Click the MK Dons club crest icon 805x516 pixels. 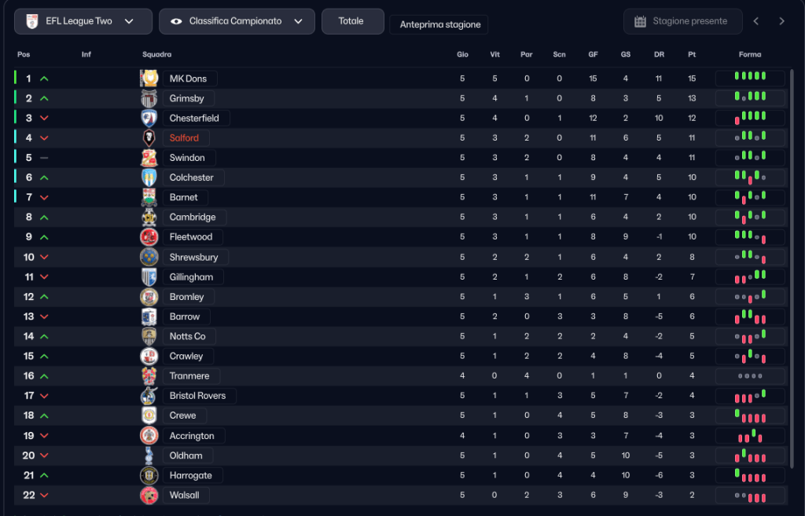(x=149, y=79)
